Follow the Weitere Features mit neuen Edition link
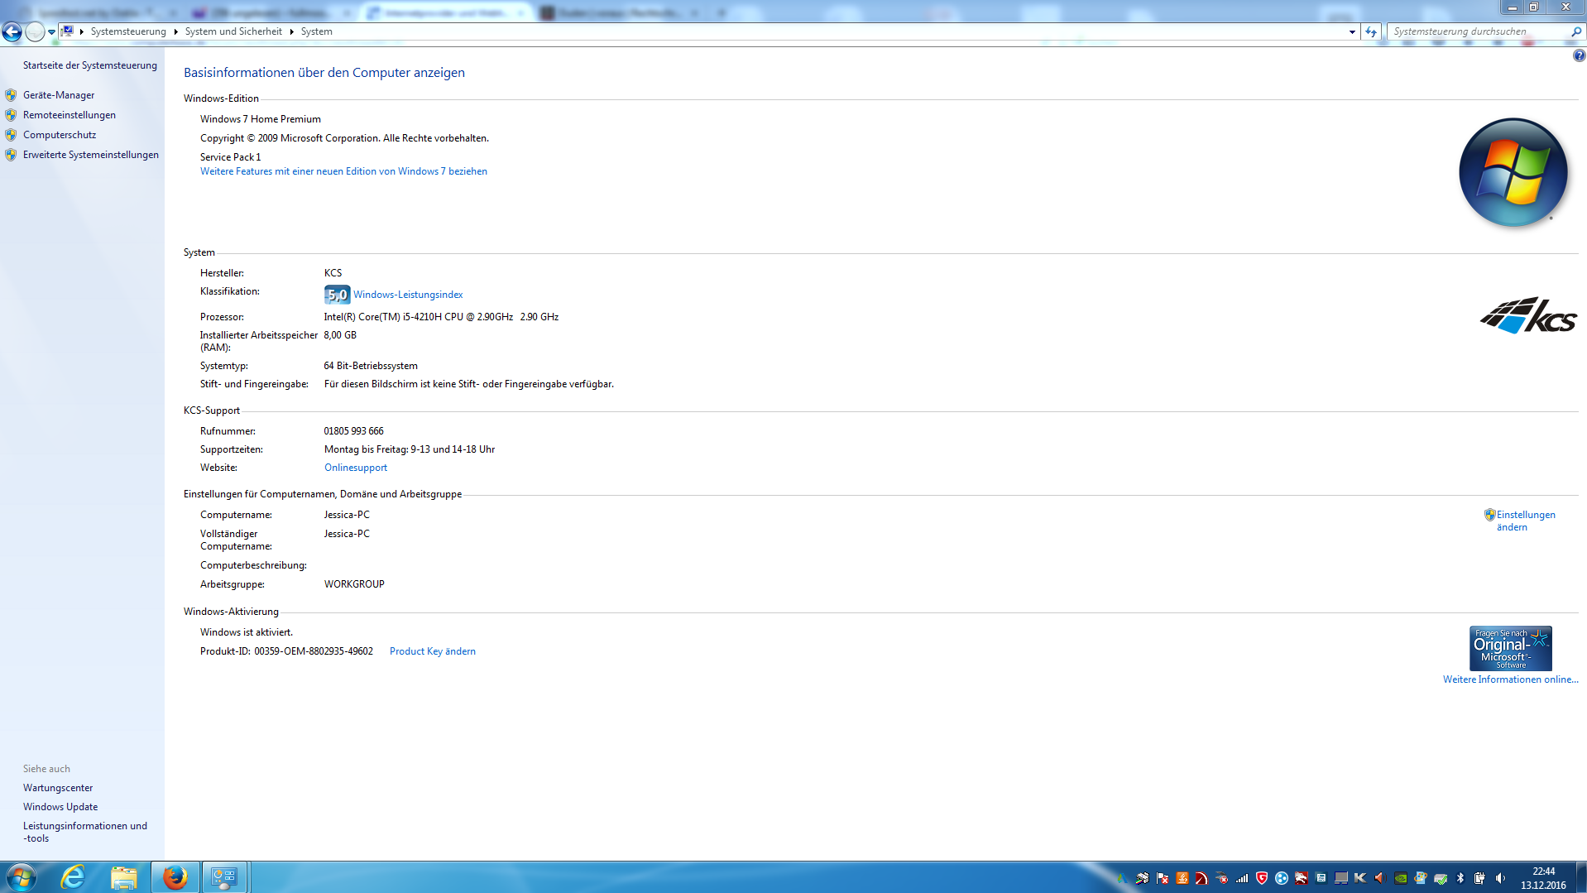The image size is (1587, 893). click(343, 171)
